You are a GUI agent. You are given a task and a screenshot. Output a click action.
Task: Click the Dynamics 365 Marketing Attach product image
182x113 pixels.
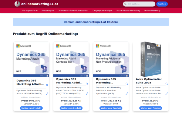(31, 59)
